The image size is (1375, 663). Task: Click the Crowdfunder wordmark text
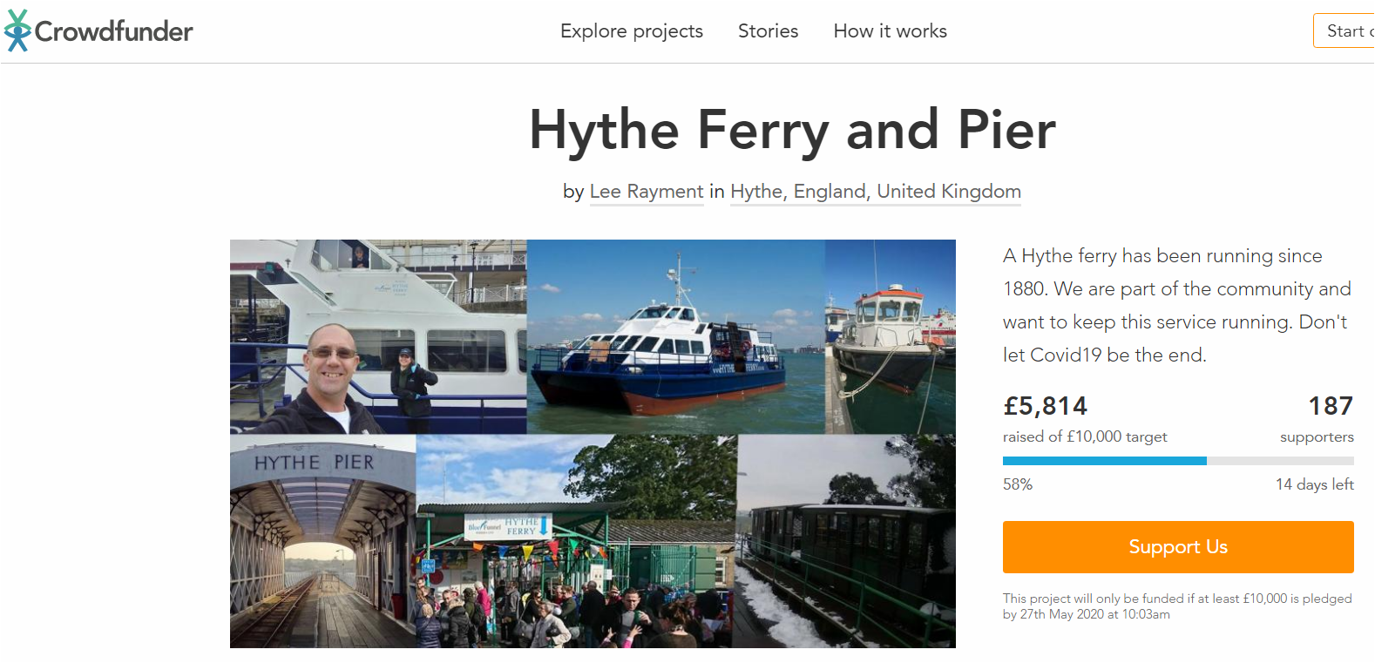click(x=114, y=31)
